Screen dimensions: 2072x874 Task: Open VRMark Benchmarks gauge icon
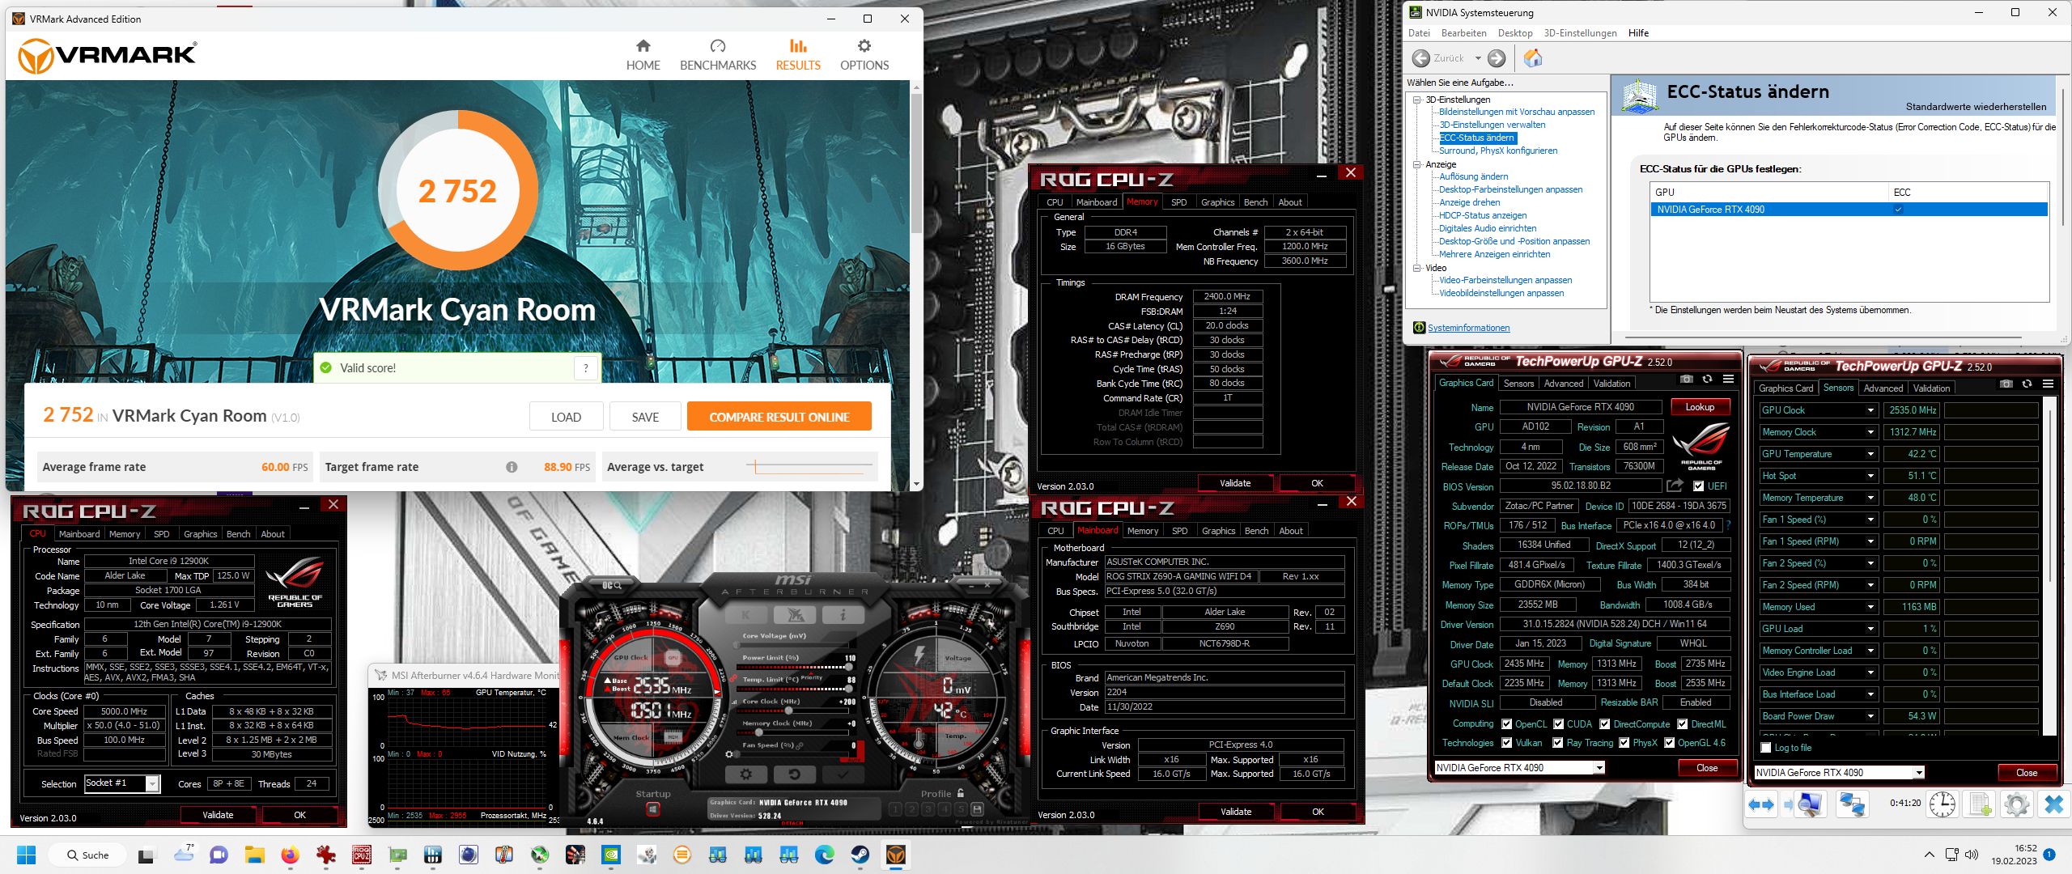point(717,45)
